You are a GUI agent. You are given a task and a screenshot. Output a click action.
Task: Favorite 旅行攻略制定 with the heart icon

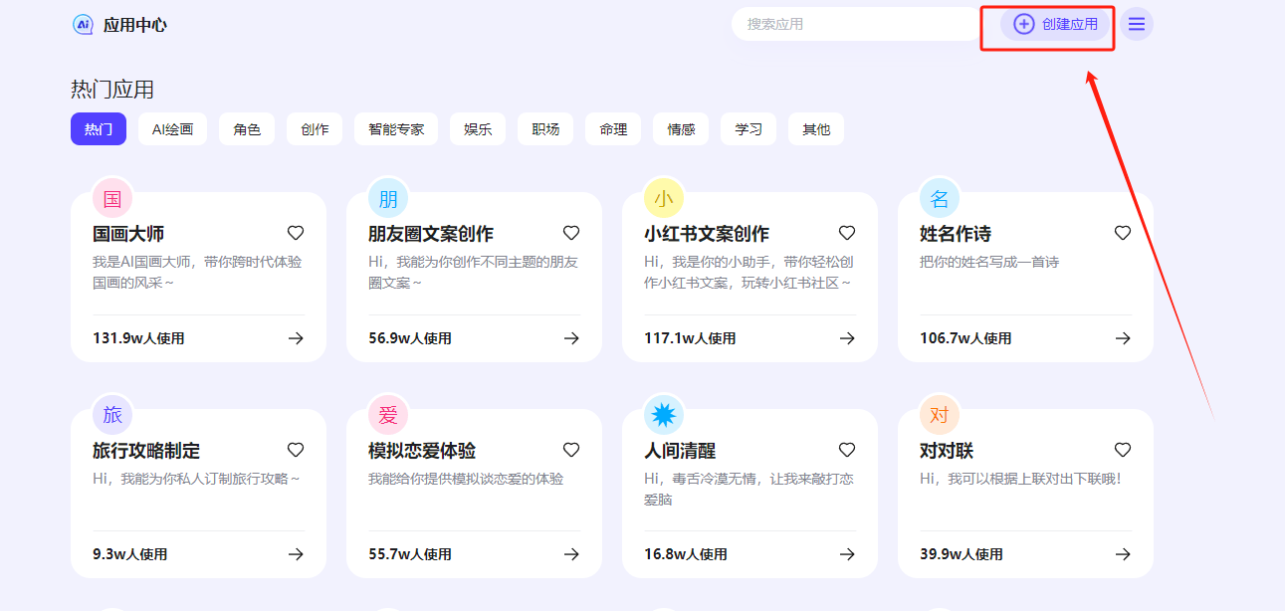pyautogui.click(x=296, y=450)
